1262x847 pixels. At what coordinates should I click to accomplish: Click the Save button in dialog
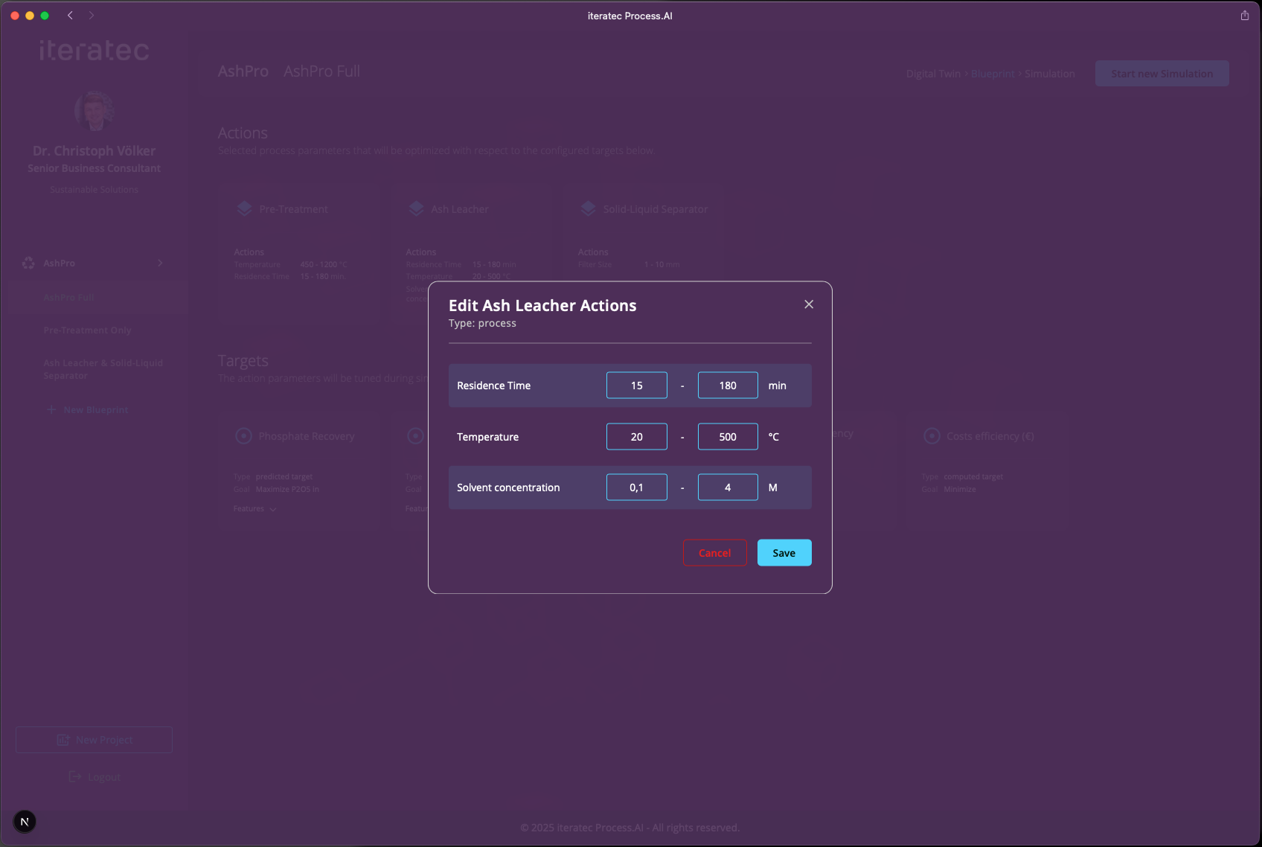(784, 553)
